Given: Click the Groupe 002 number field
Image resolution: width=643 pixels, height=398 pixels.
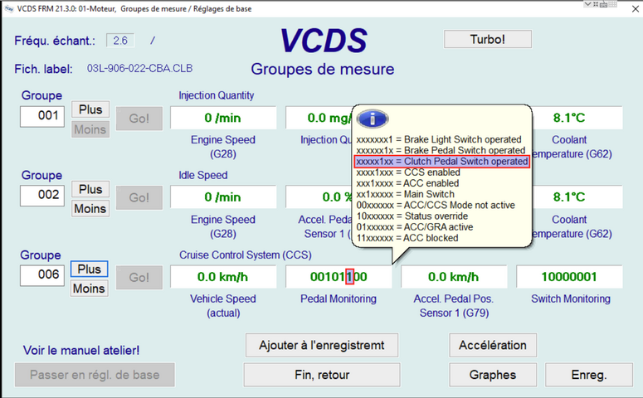Looking at the screenshot, I should [42, 195].
